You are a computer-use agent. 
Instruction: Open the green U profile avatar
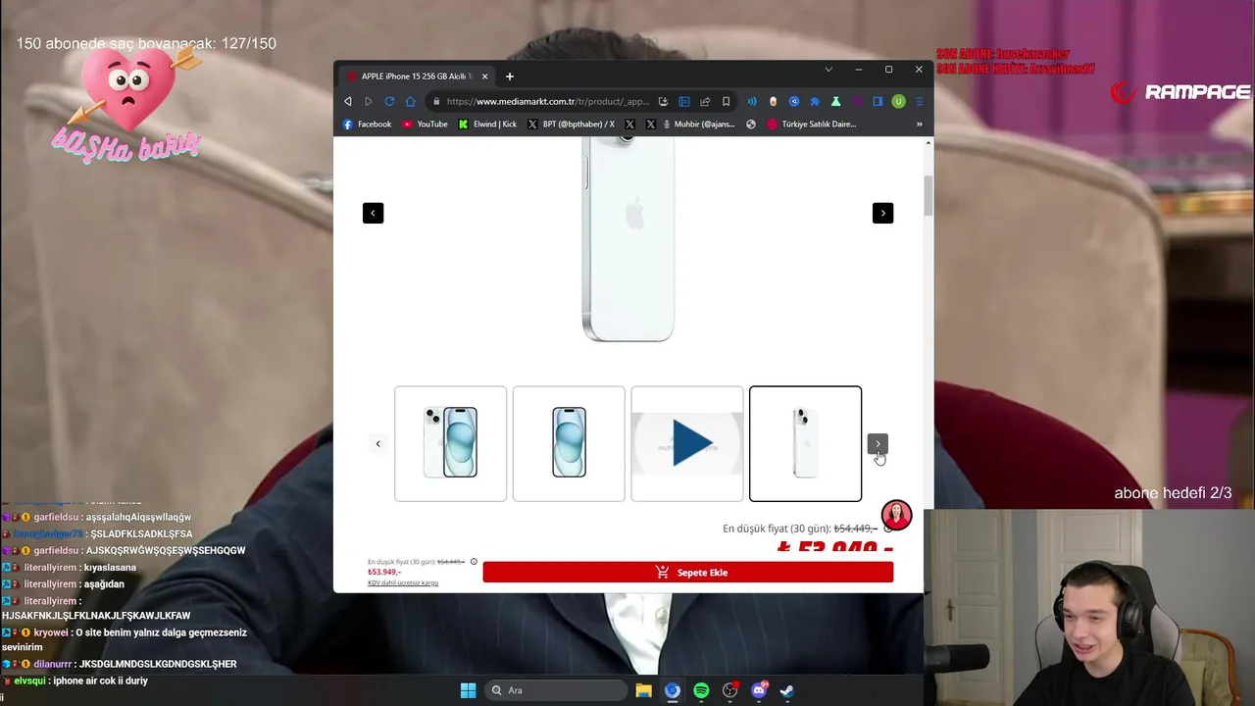[898, 101]
